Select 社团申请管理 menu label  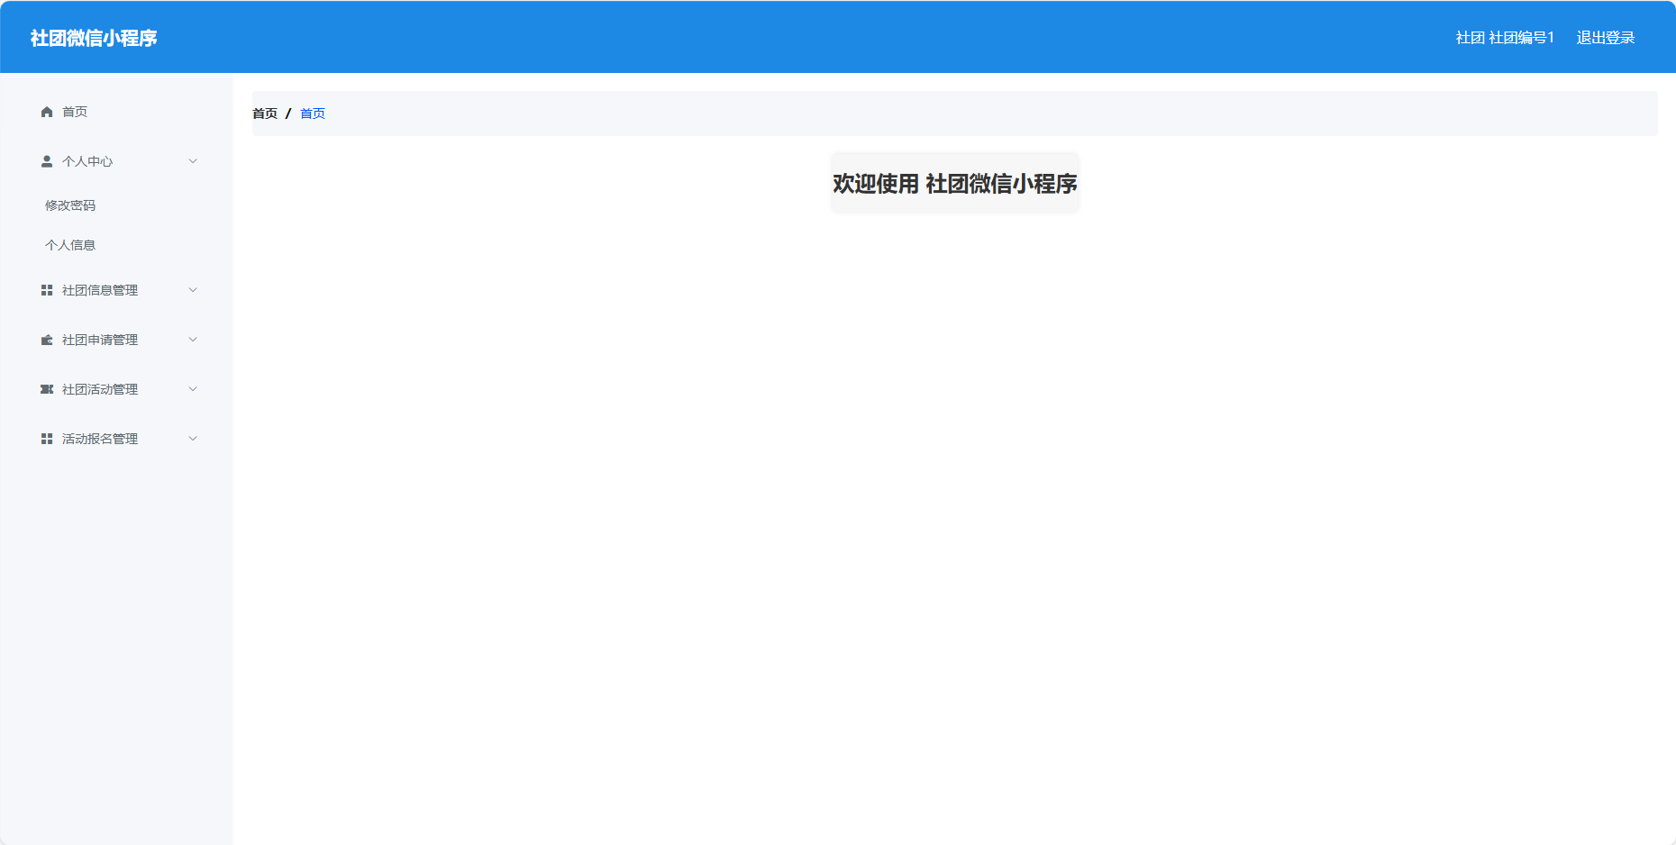click(x=100, y=340)
